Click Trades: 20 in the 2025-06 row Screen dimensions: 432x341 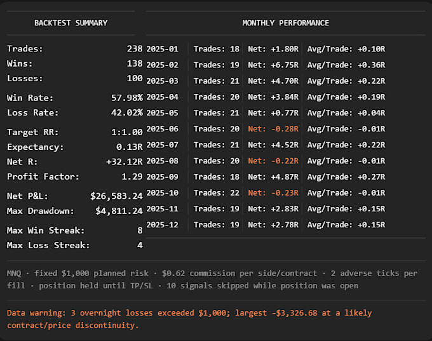(x=217, y=129)
